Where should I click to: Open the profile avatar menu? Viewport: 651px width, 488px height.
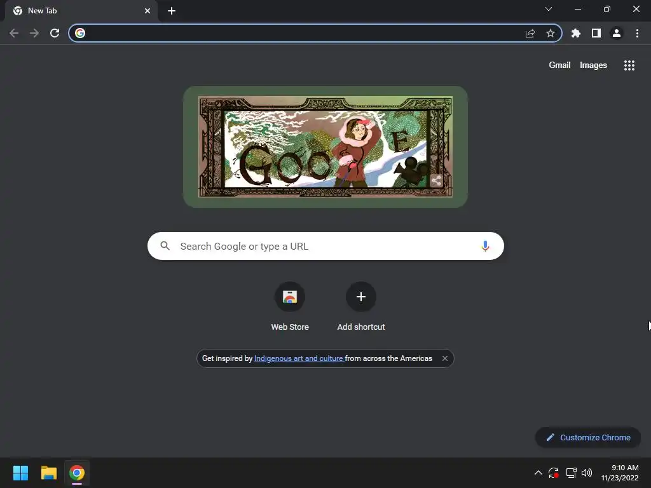(x=617, y=33)
